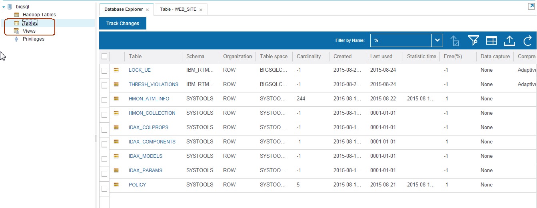Check the IDAX_MODELS row checkbox
This screenshot has height=208, width=537.
[x=104, y=159]
